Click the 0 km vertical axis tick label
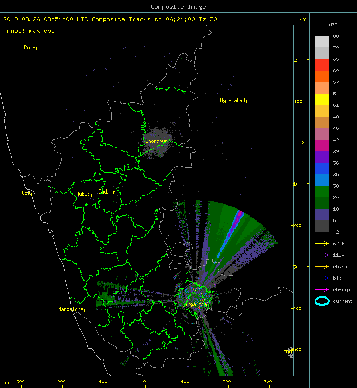The height and width of the screenshot is (388, 357). [x=303, y=142]
